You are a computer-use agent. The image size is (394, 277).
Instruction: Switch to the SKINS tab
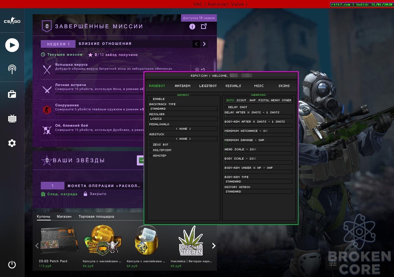(284, 86)
